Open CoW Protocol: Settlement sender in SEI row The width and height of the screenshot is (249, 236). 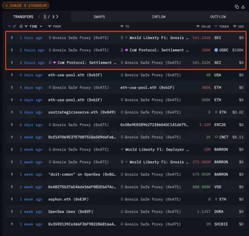(87, 62)
